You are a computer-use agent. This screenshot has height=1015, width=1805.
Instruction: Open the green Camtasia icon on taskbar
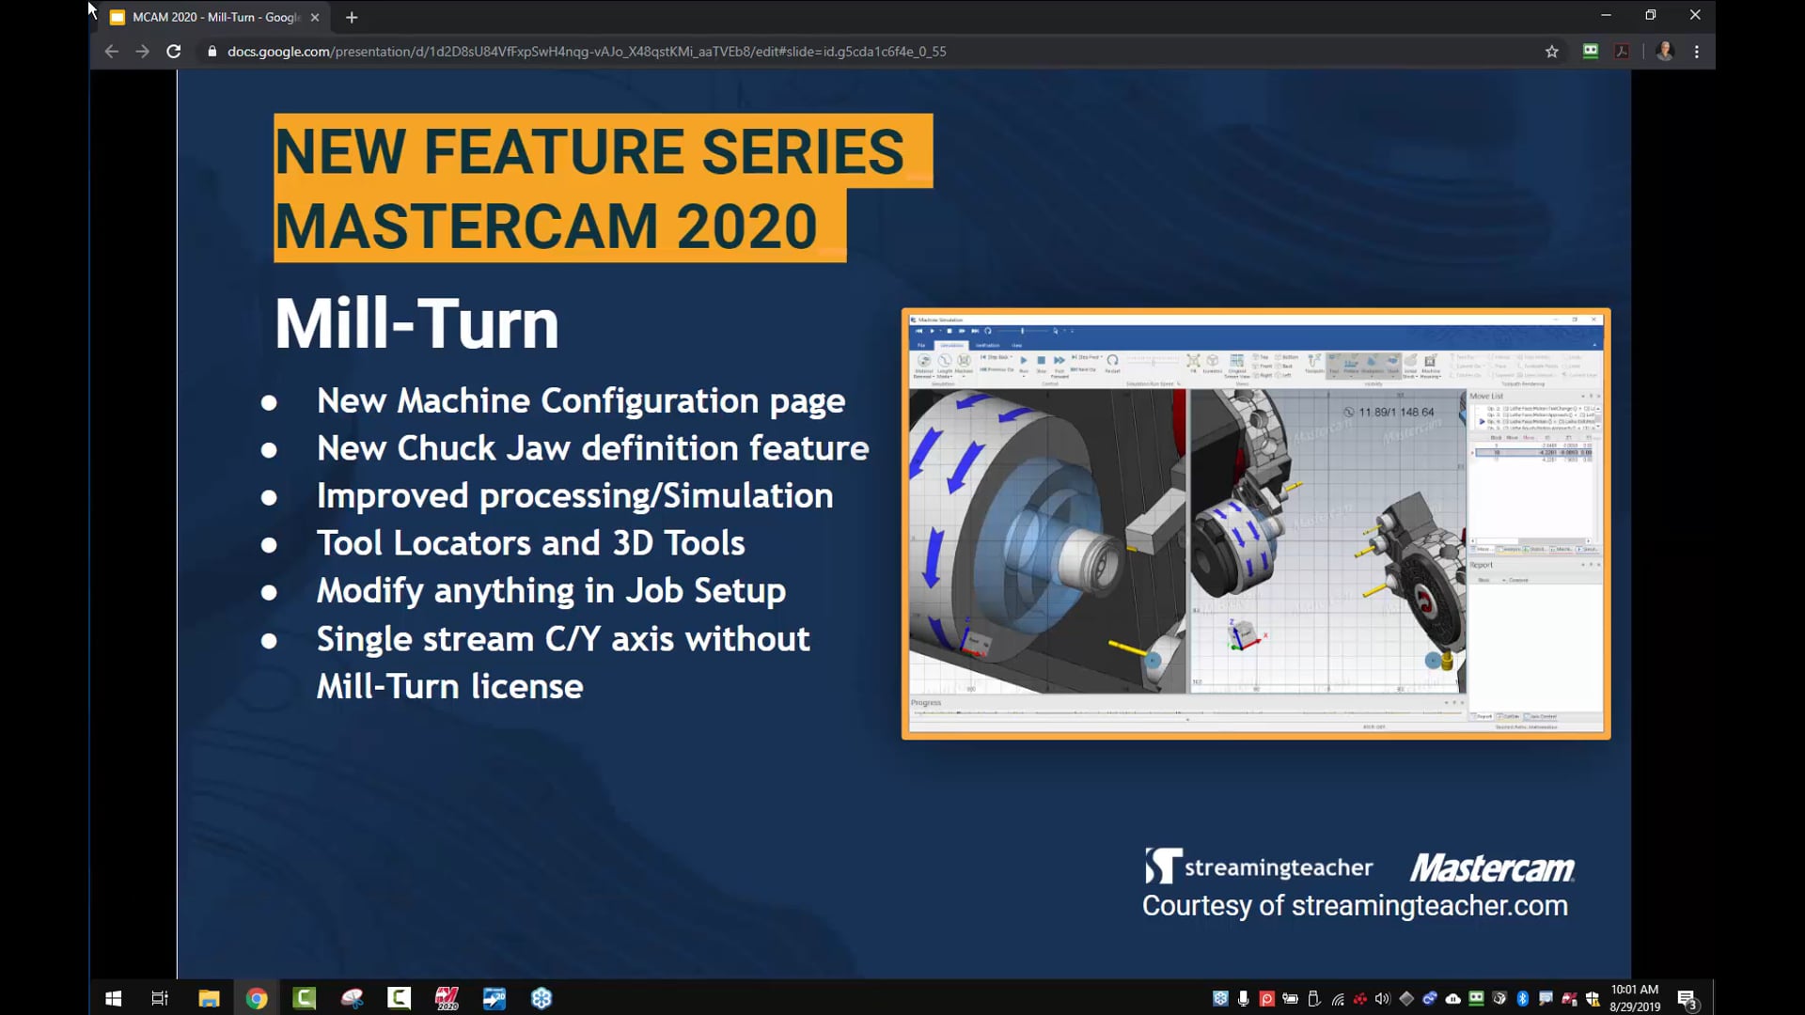304,998
